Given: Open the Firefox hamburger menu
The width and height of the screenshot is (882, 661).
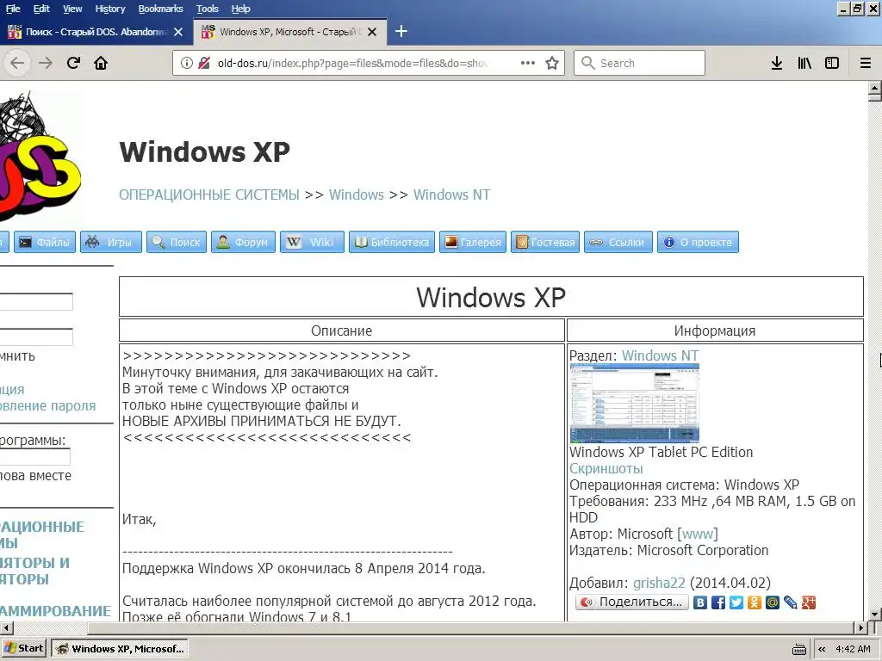Looking at the screenshot, I should coord(866,63).
